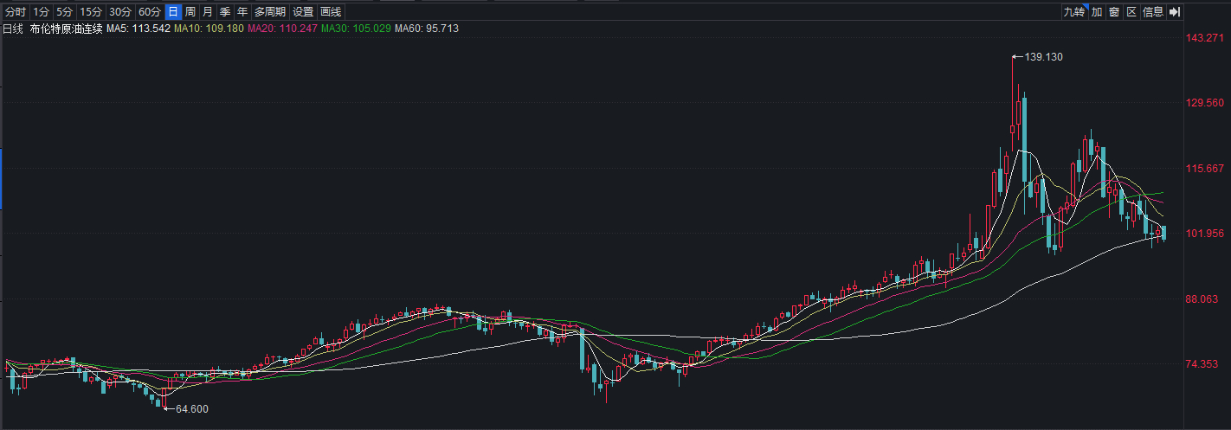The image size is (1231, 430).
Task: Open the 画线 drawing tools
Action: click(331, 12)
